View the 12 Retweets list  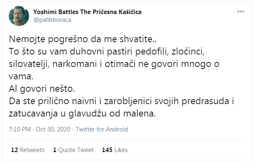(27, 150)
